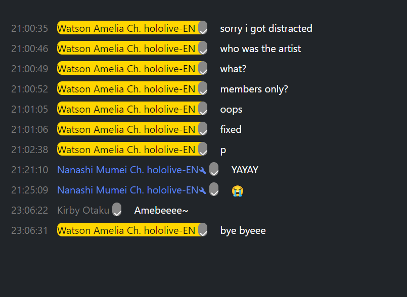The width and height of the screenshot is (407, 297).
Task: Click the "members only?" message text
Action: tap(254, 89)
